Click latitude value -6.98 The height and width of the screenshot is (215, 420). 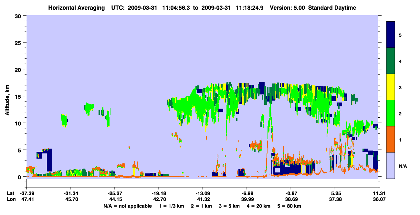point(246,193)
